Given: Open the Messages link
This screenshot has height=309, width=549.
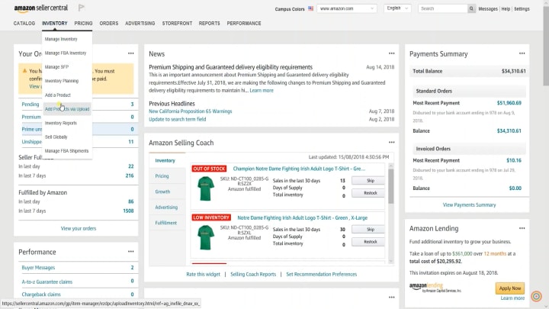Looking at the screenshot, I should 488,8.
